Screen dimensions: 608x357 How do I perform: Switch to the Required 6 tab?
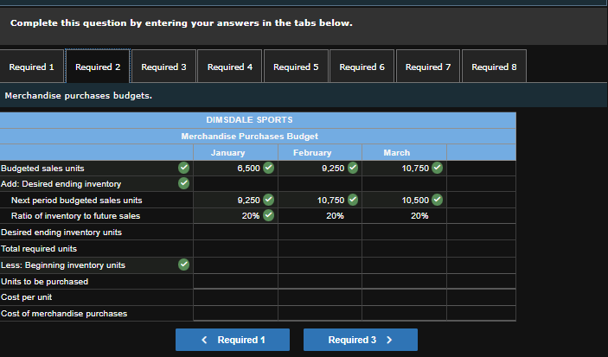[x=362, y=67]
